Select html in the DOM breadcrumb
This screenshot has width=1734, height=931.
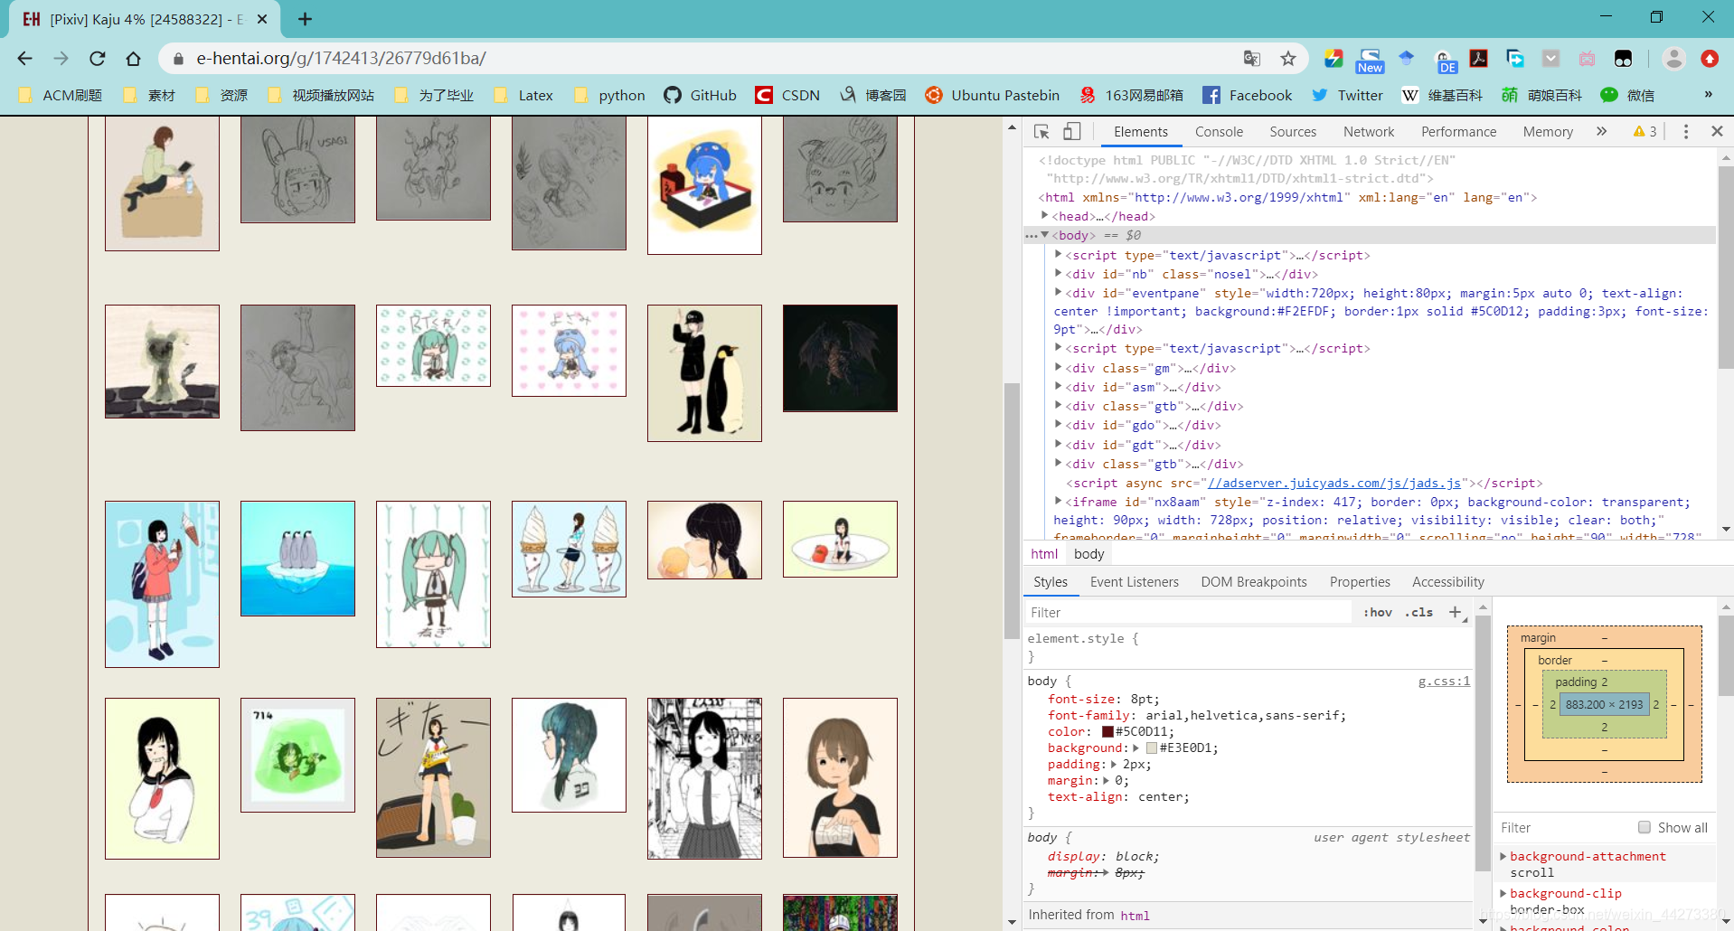[1044, 554]
